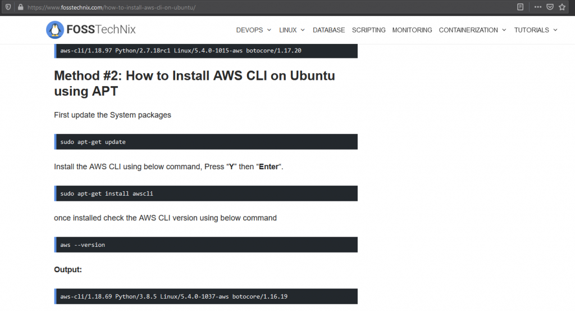This screenshot has height=311, width=575.
Task: Click the fosstechnix URL in address bar
Action: click(112, 7)
